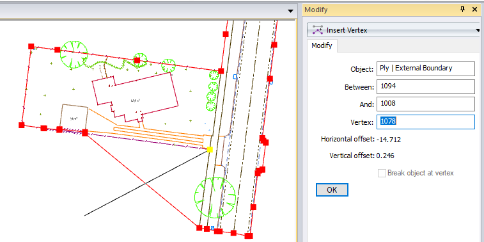
Task: Click the Vertex field containing 1078
Action: [426, 122]
